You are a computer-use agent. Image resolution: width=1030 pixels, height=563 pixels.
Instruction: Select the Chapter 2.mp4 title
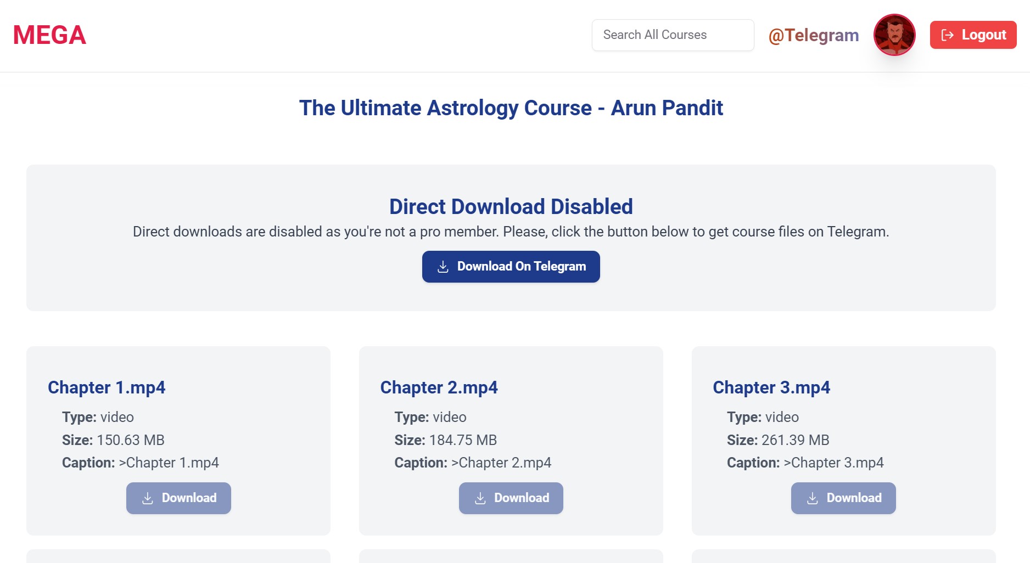(439, 387)
